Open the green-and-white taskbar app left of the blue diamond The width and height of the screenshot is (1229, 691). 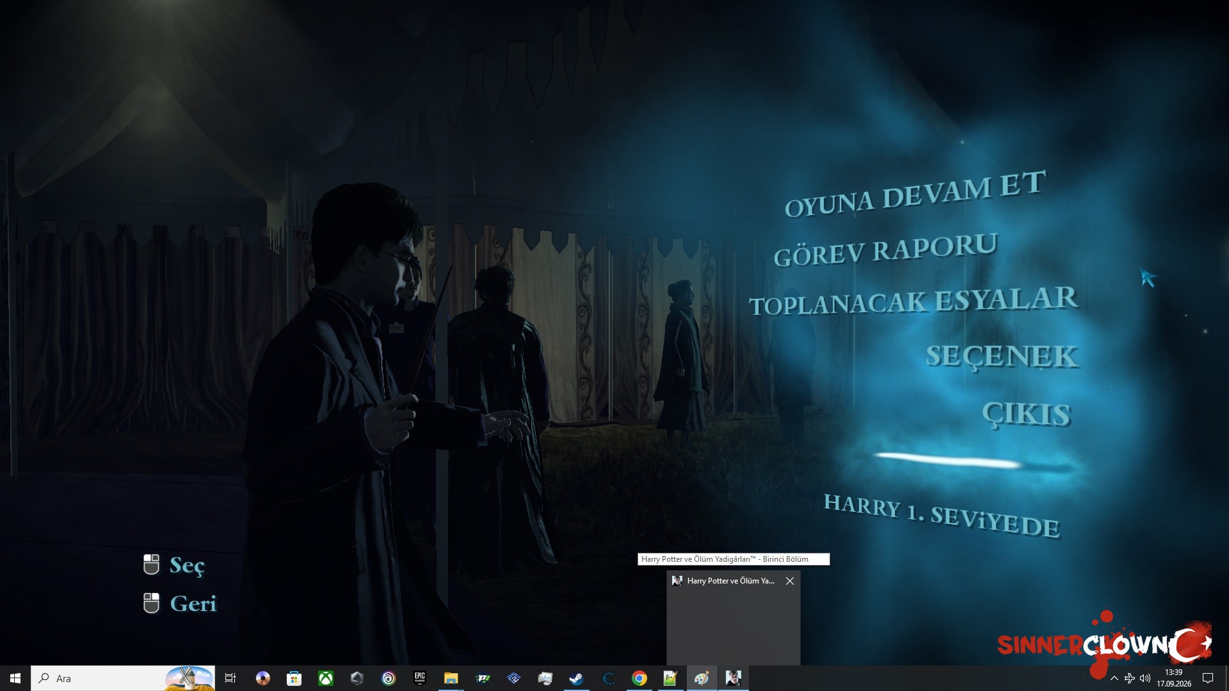click(x=483, y=678)
